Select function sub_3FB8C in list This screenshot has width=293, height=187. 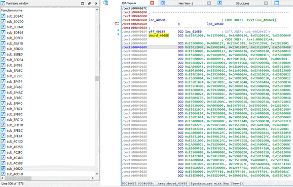click(x=15, y=114)
